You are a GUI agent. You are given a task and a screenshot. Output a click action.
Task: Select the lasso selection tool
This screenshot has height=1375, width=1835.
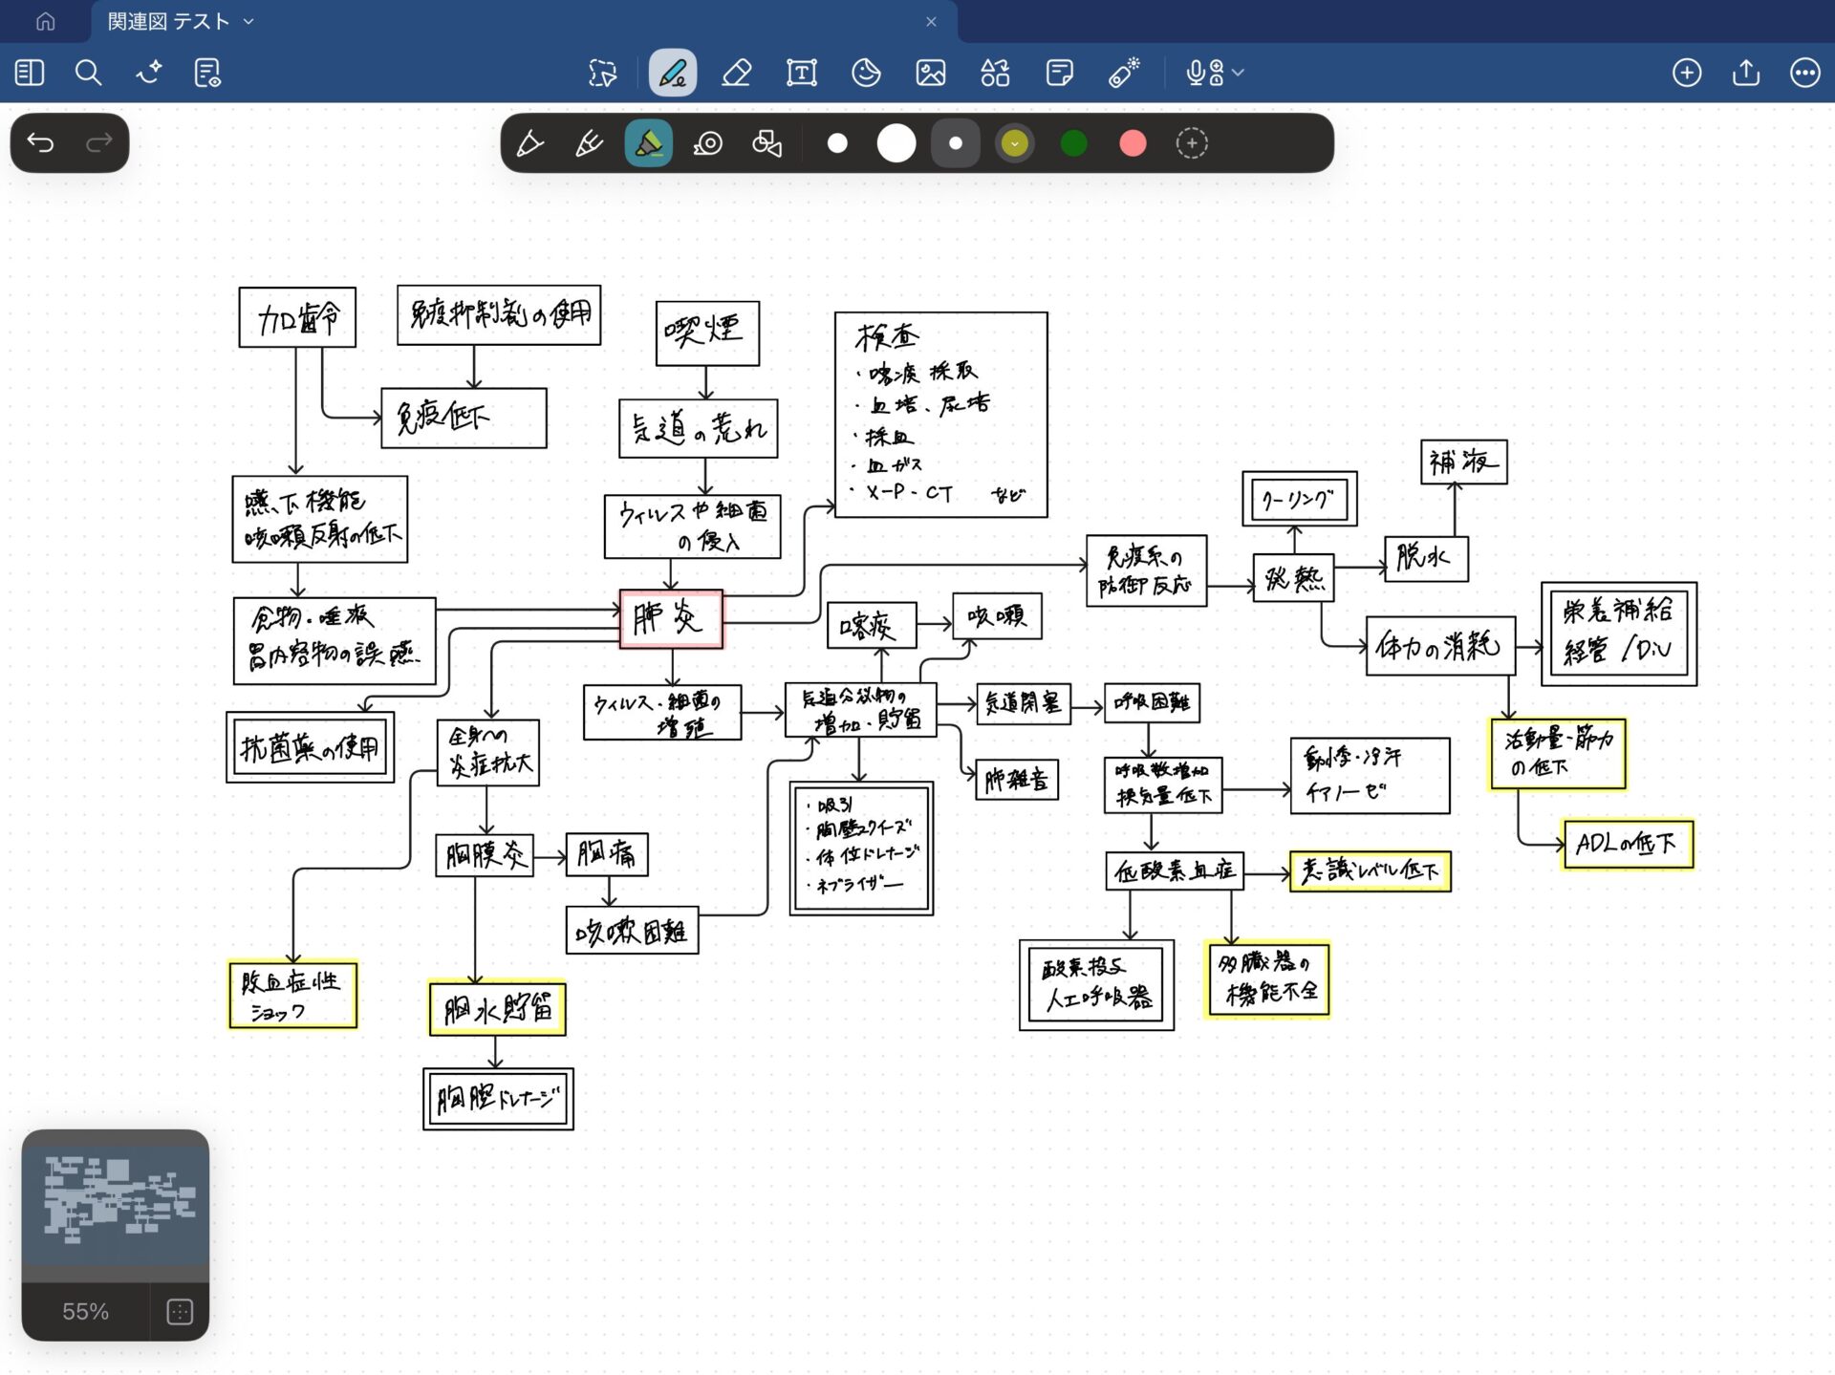click(x=603, y=73)
